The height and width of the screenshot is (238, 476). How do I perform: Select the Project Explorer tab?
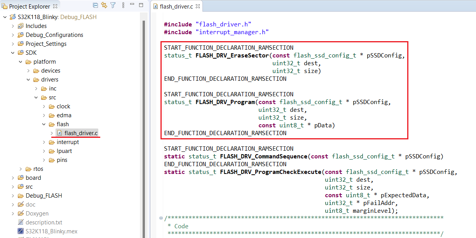click(x=29, y=6)
